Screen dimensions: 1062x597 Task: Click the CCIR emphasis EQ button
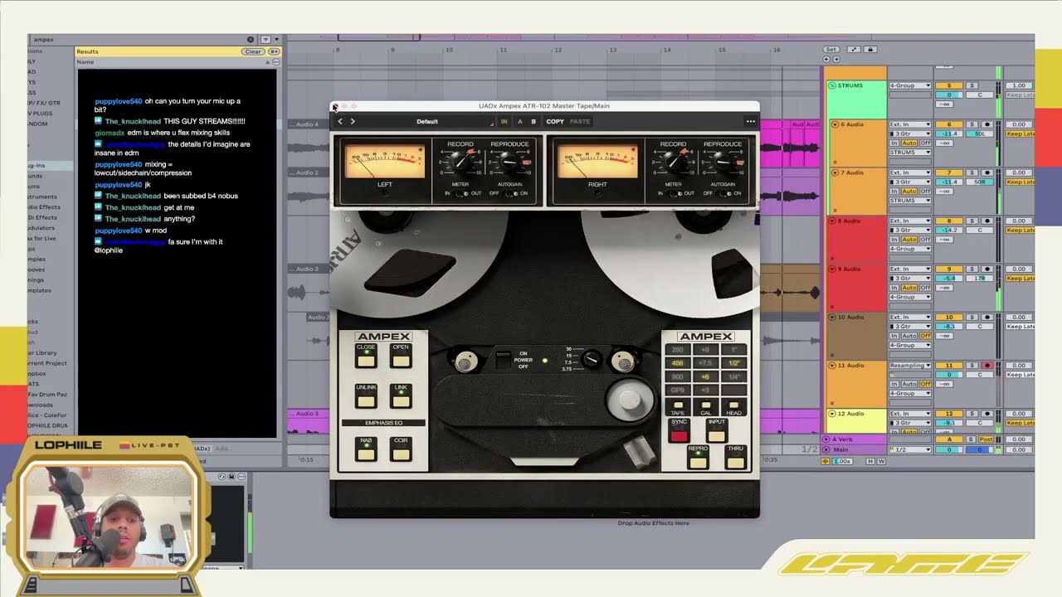[x=401, y=450]
